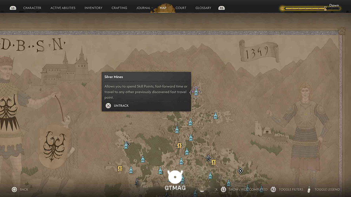Screen dimensions: 351x197
Task: Select the shrine overlapping the Briar Sloughs label
Action: [160, 171]
